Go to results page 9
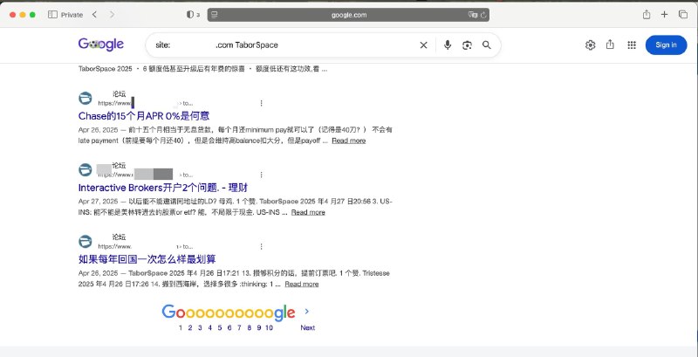 258,327
